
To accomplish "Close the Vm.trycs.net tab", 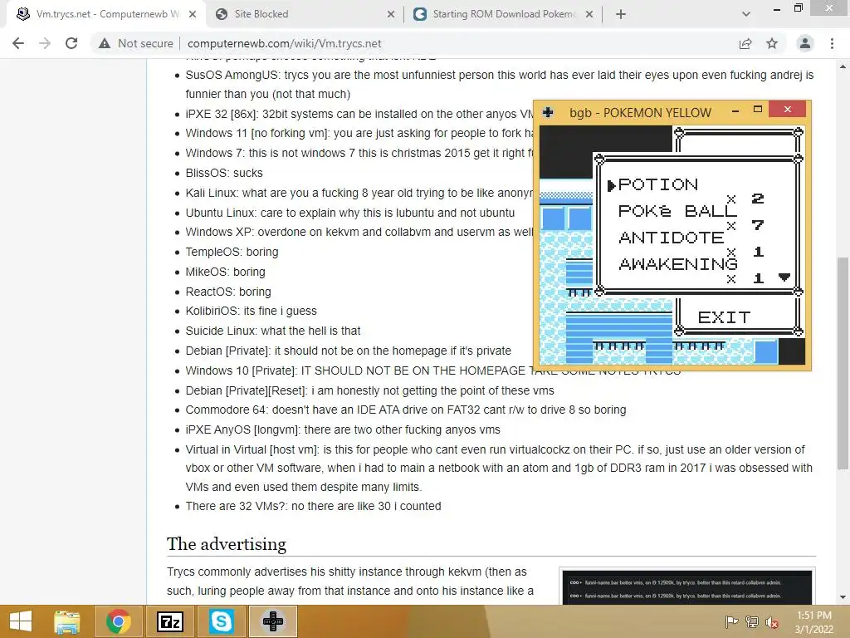I will click(193, 14).
